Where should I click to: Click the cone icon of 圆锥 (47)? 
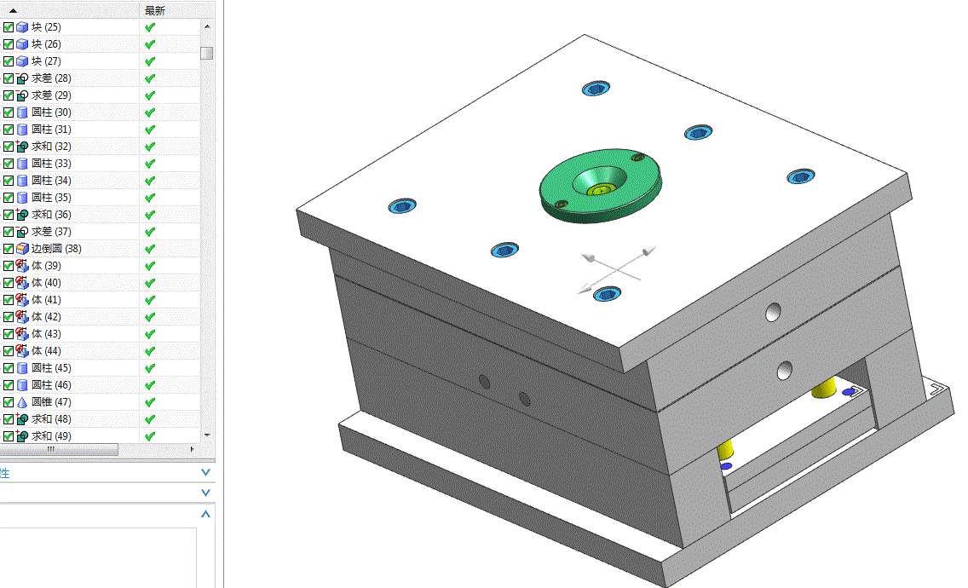click(22, 402)
